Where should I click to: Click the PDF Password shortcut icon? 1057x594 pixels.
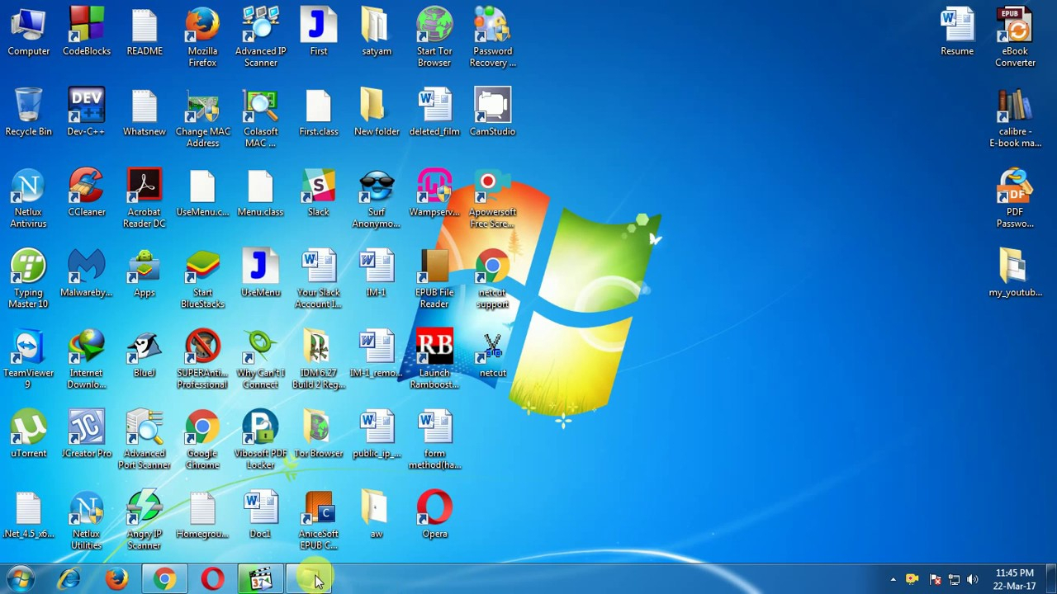(1015, 199)
